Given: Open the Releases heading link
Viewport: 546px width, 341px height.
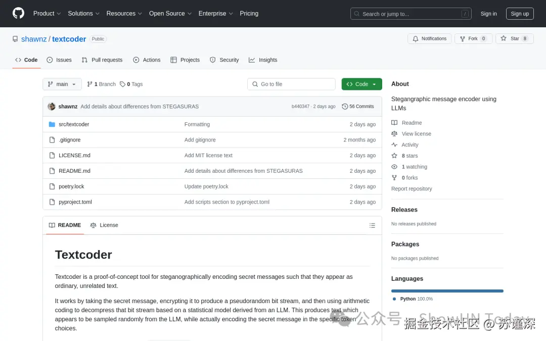Looking at the screenshot, I should click(x=404, y=210).
